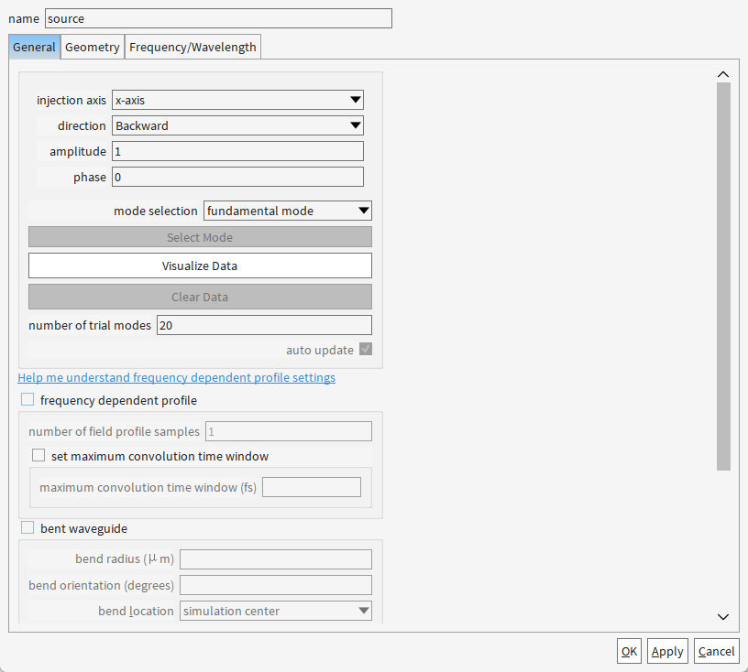Click the name input field containing 'source'

pos(218,18)
